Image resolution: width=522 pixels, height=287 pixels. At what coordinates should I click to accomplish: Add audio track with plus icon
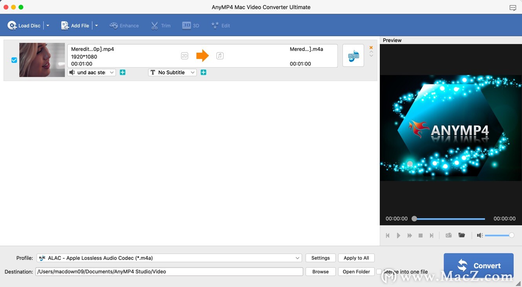tap(123, 72)
